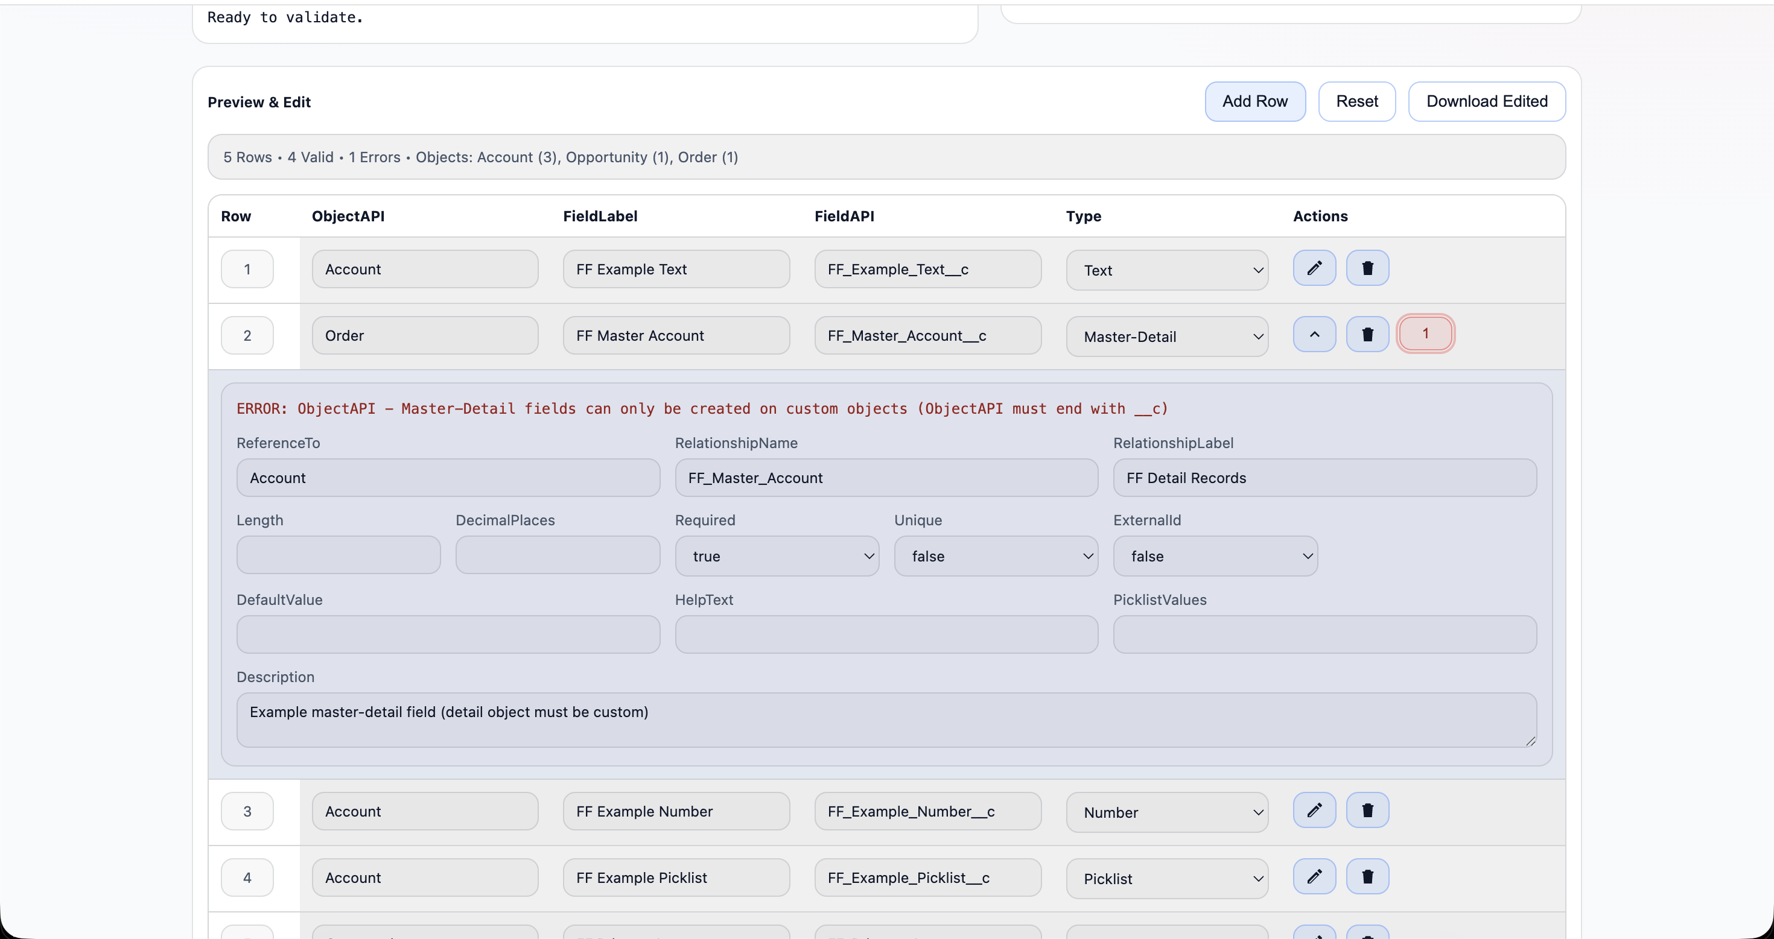Click the red ERROR: ObjectAPI message text
This screenshot has width=1774, height=939.
(x=702, y=408)
